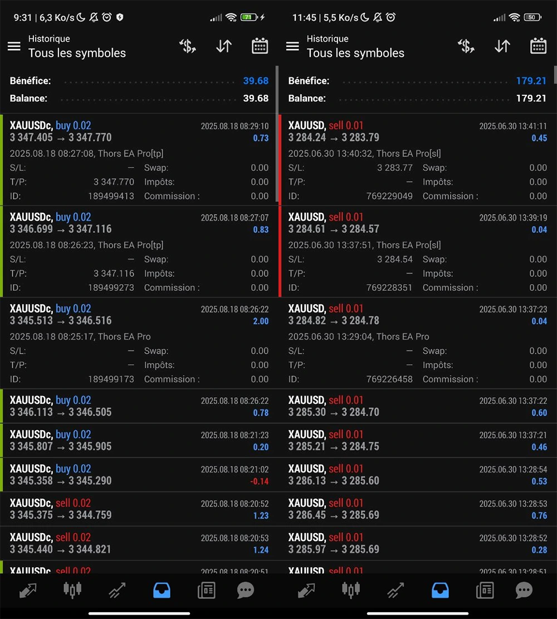Tap the calendar icon in the 11:45 screen
Viewport: 557px width, 619px height.
point(538,46)
